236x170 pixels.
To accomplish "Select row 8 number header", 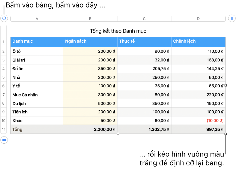I will tap(4, 103).
